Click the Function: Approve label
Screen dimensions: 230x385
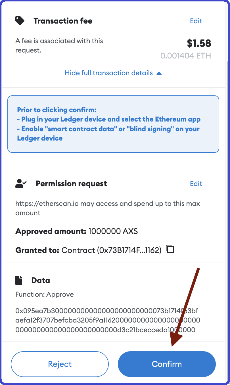tap(45, 294)
